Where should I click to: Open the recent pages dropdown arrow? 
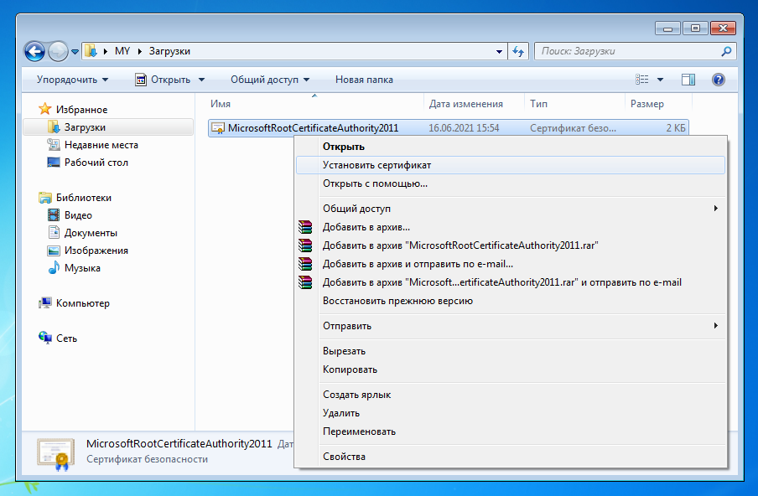click(75, 52)
